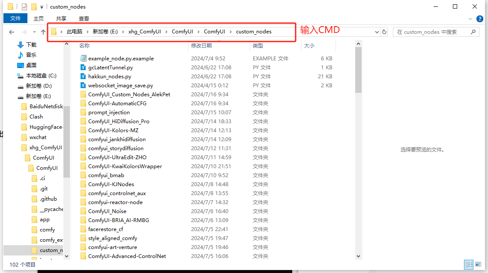Switch to Details view layout button
Viewport: 488px width, 273px height.
[x=469, y=264]
